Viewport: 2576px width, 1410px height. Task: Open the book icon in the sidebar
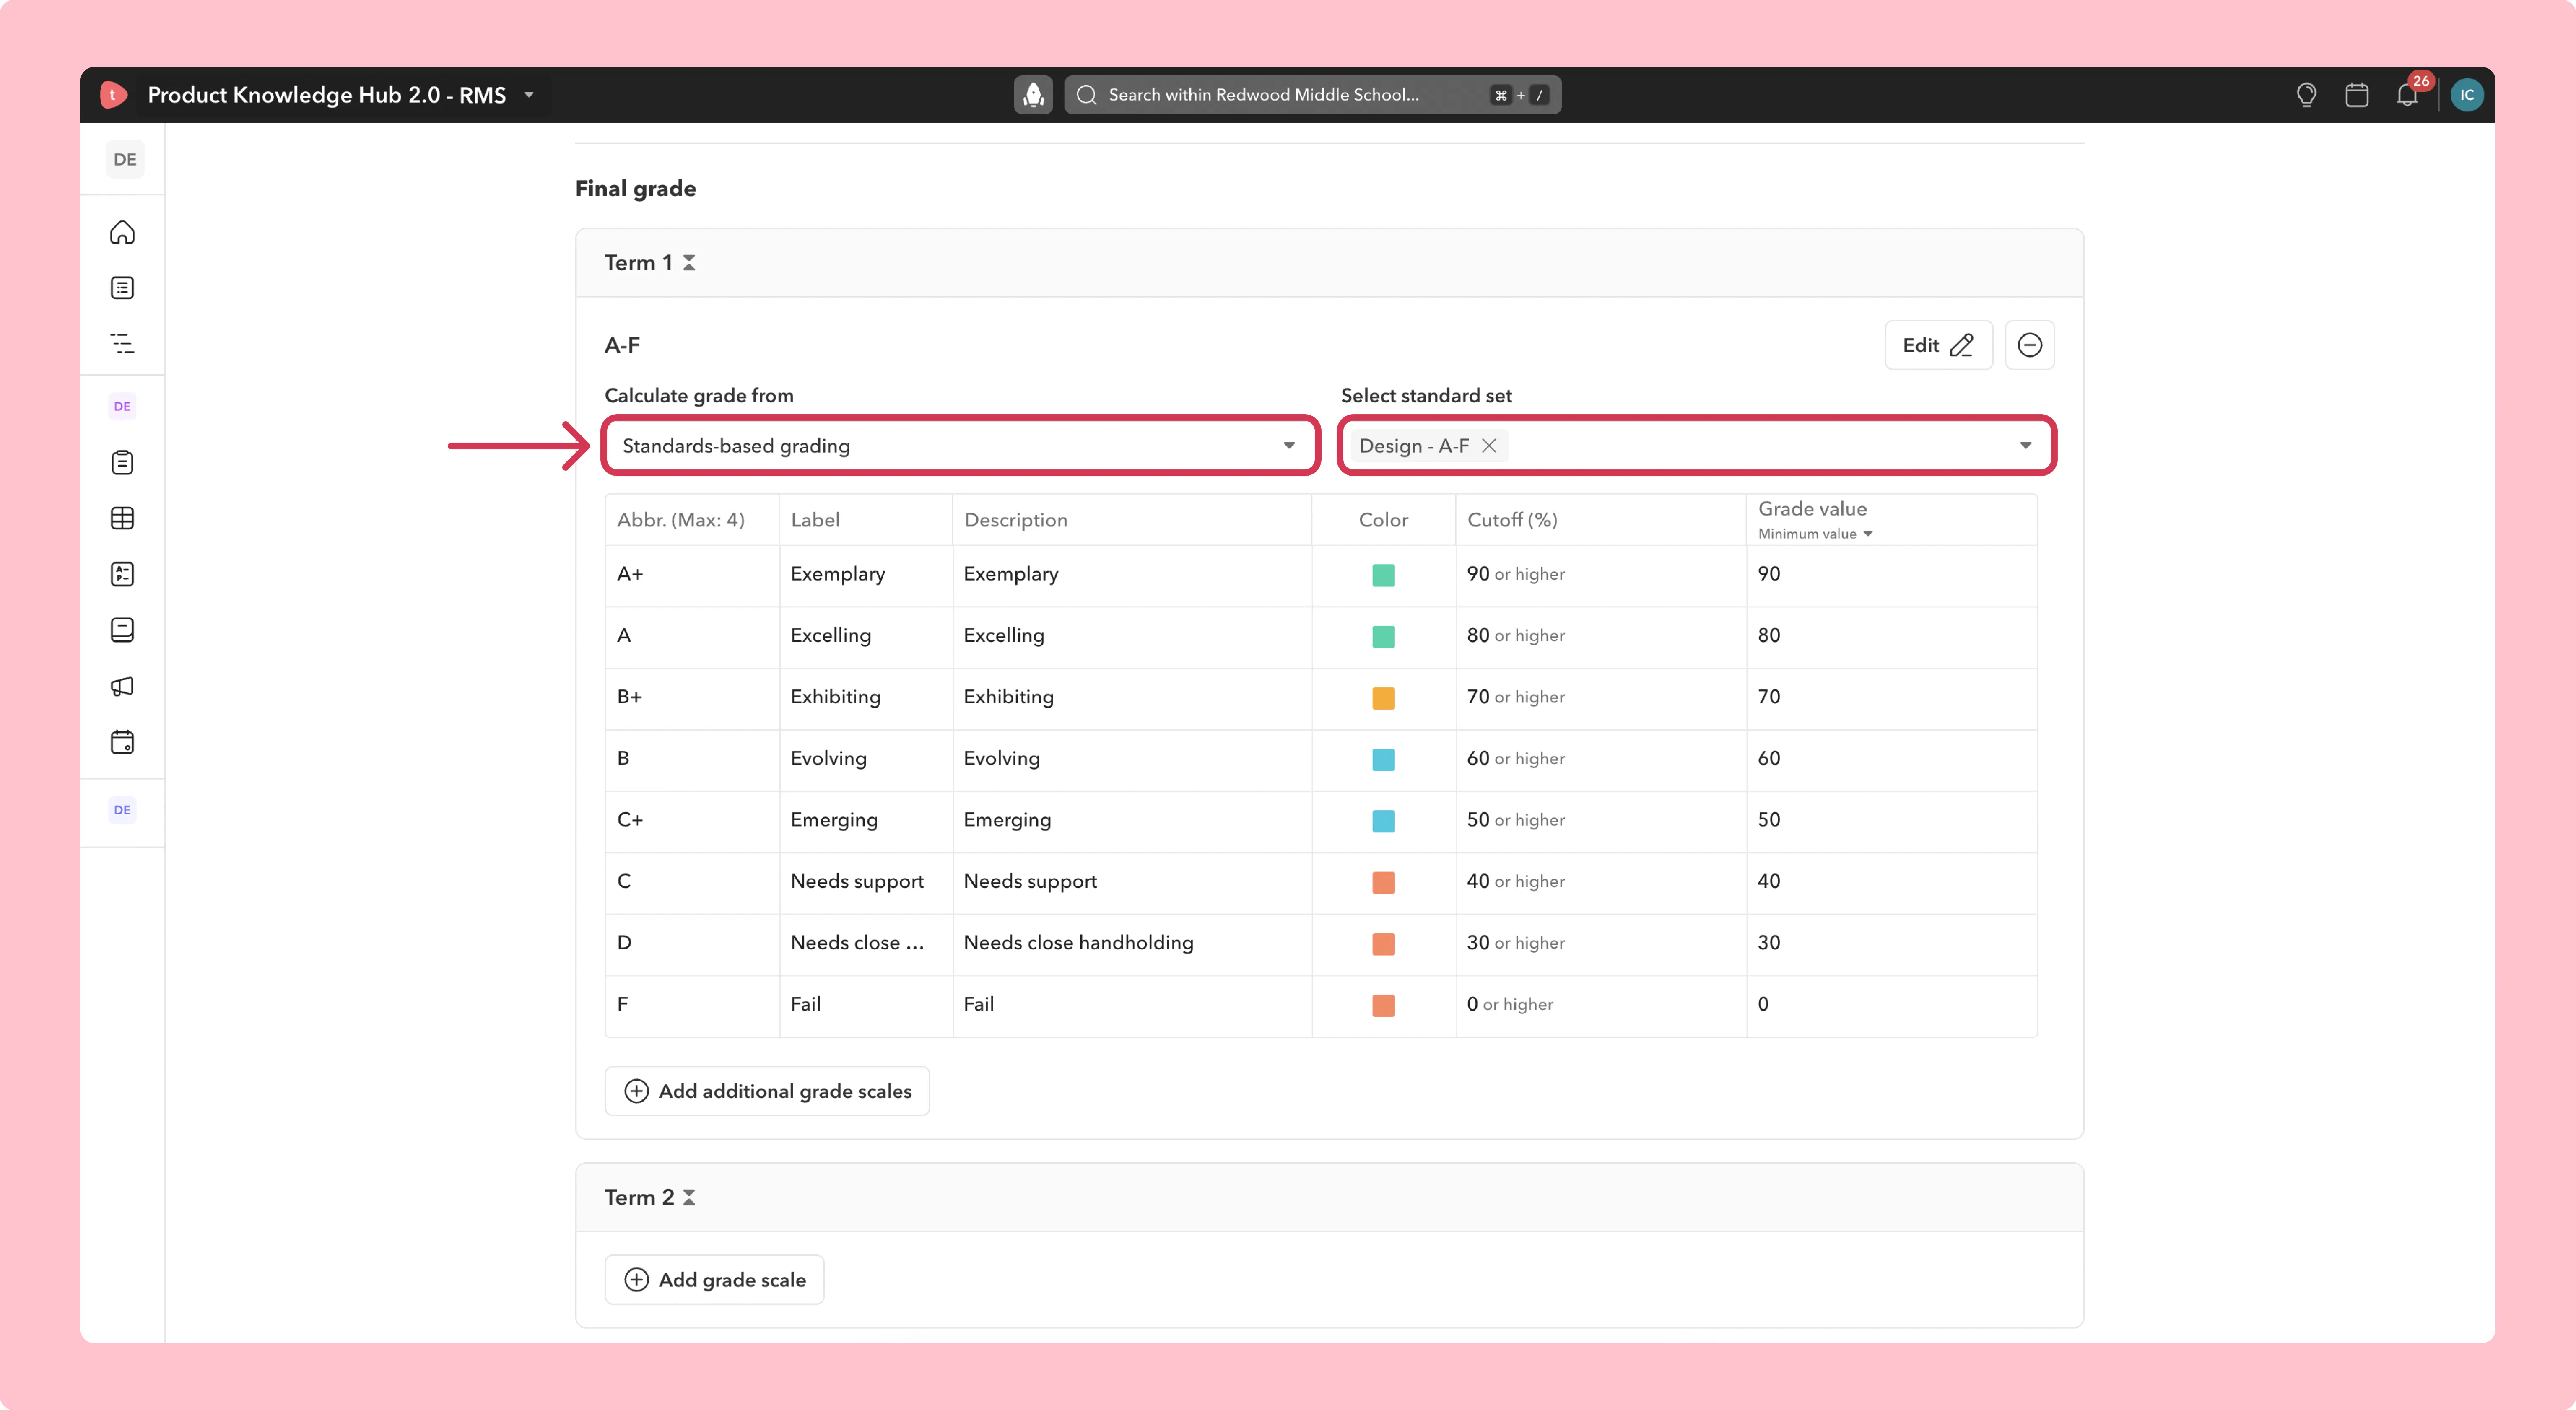point(122,630)
